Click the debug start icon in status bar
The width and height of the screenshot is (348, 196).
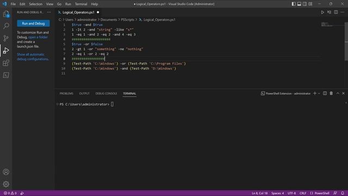tap(22, 193)
